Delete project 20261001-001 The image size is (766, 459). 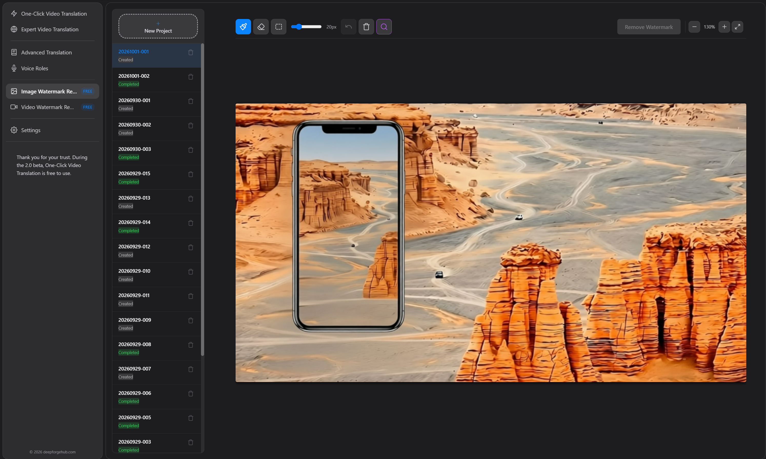click(x=191, y=53)
